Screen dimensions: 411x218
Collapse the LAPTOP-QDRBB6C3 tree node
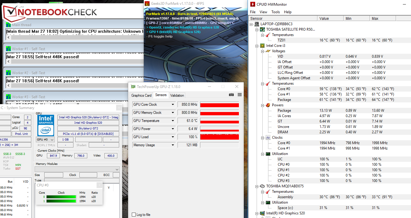252,24
